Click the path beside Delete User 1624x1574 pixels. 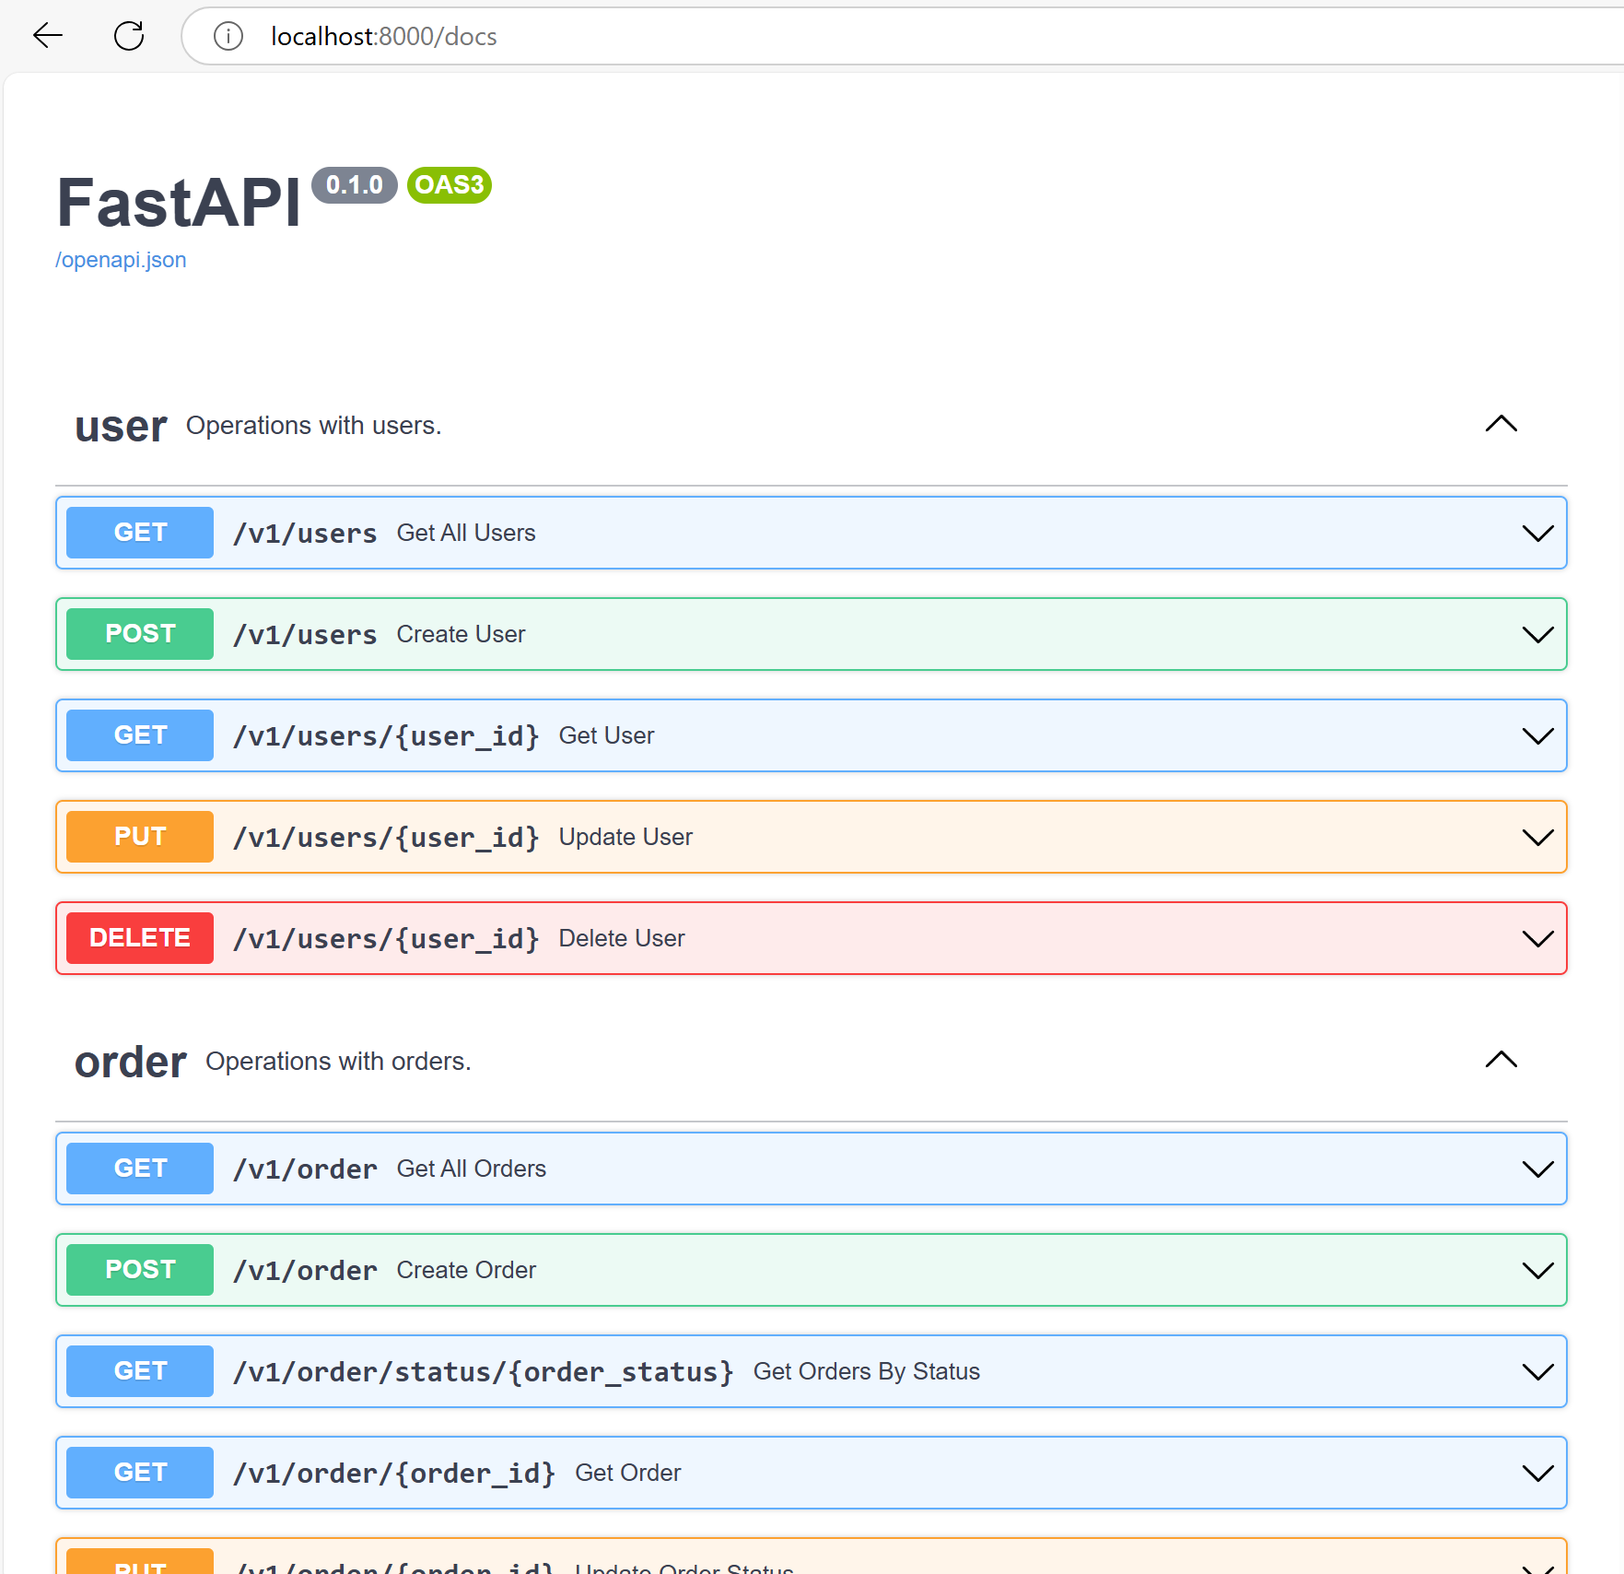386,939
